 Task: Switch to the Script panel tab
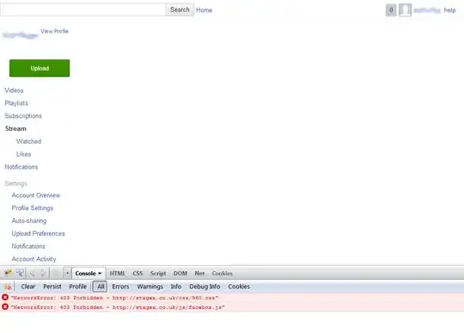click(x=158, y=273)
